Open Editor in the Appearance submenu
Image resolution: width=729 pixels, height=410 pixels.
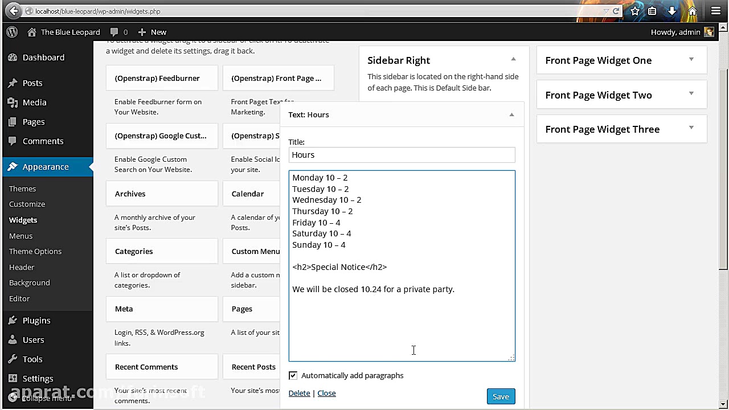tap(19, 298)
